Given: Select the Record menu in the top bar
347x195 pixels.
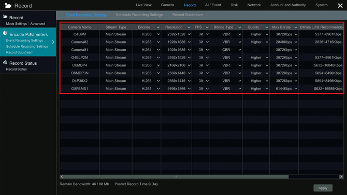Looking at the screenshot, I should coord(190,5).
